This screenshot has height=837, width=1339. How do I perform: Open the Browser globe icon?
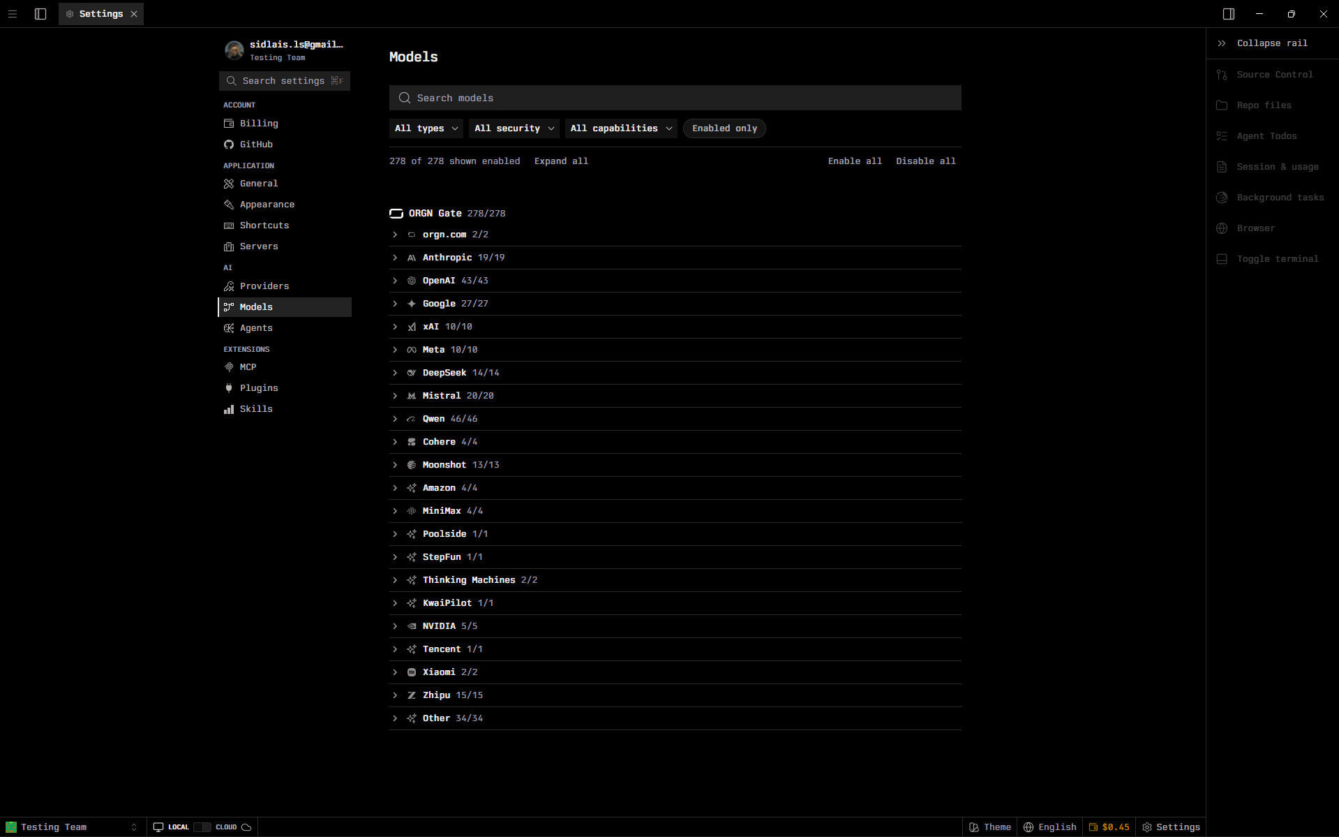[x=1222, y=228]
